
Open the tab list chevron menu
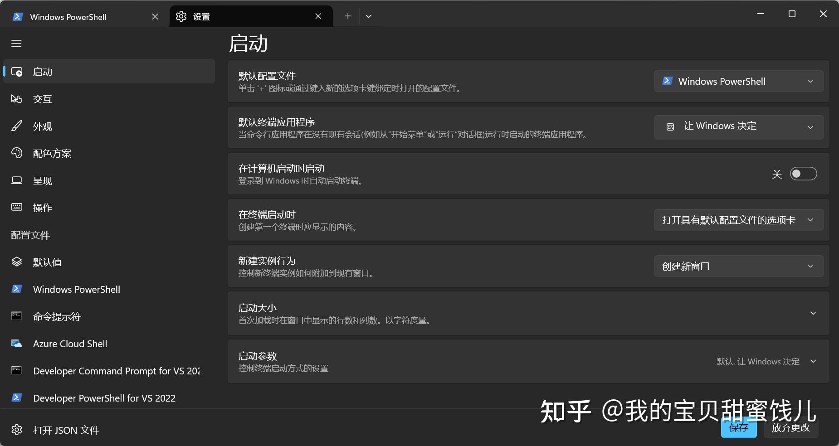(368, 16)
